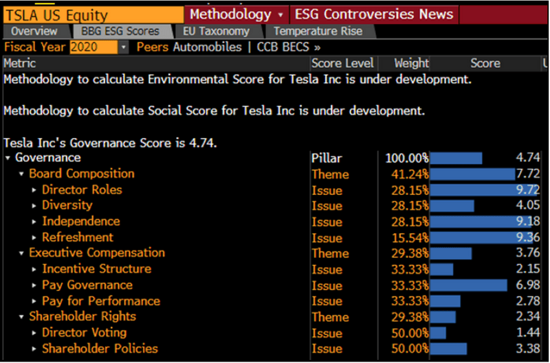Click the Fiscal Year 2020 input field
Viewport: 550px width, 363px height.
coord(93,47)
